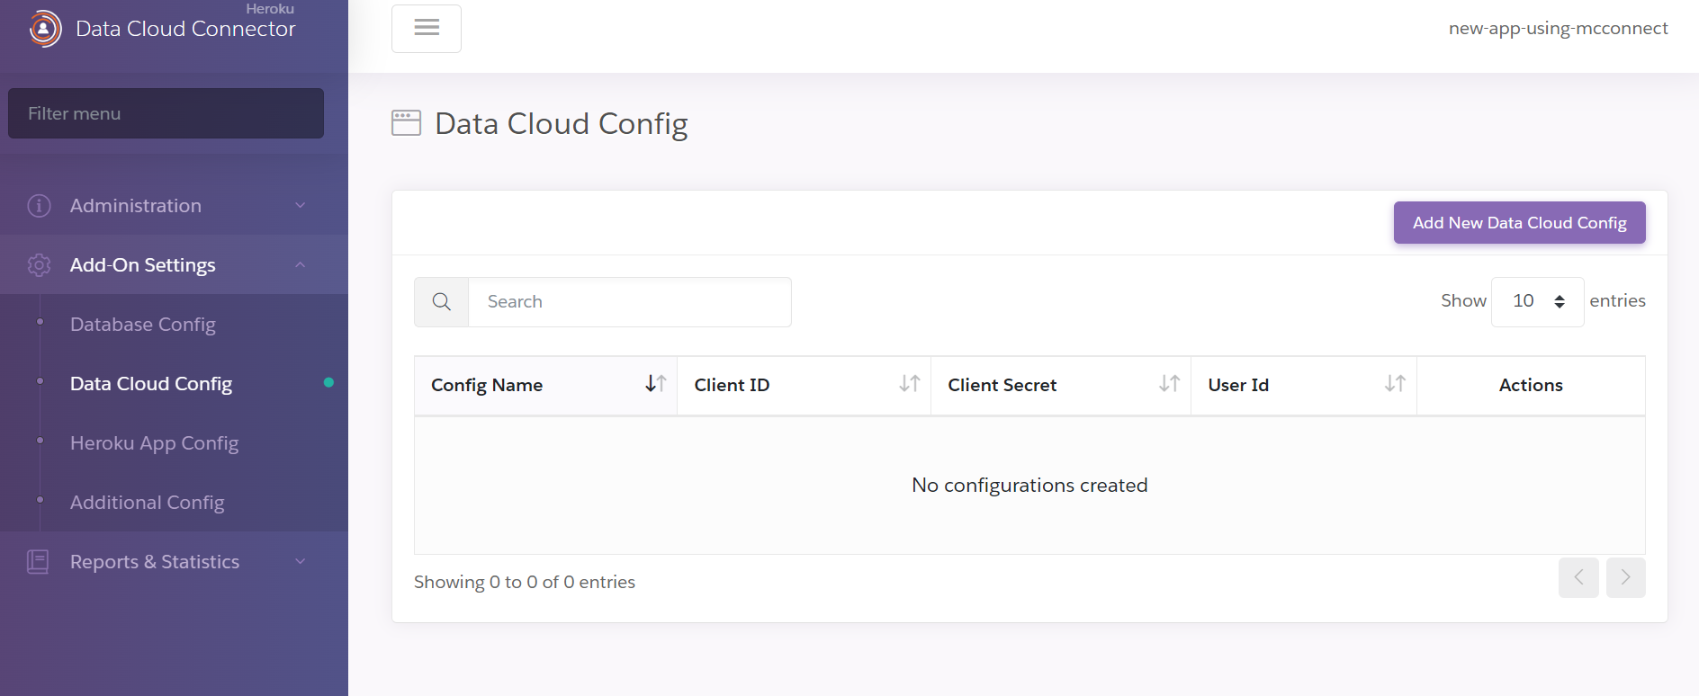Click the new-app-using-mcconnect app name
Image resolution: width=1699 pixels, height=696 pixels.
(x=1558, y=28)
